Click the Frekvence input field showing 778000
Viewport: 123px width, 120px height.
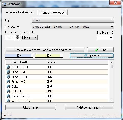(x=10, y=37)
